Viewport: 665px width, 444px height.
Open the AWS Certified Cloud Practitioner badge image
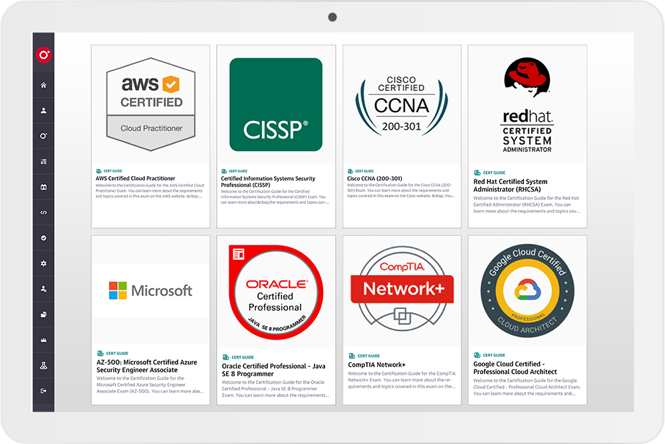[x=150, y=104]
